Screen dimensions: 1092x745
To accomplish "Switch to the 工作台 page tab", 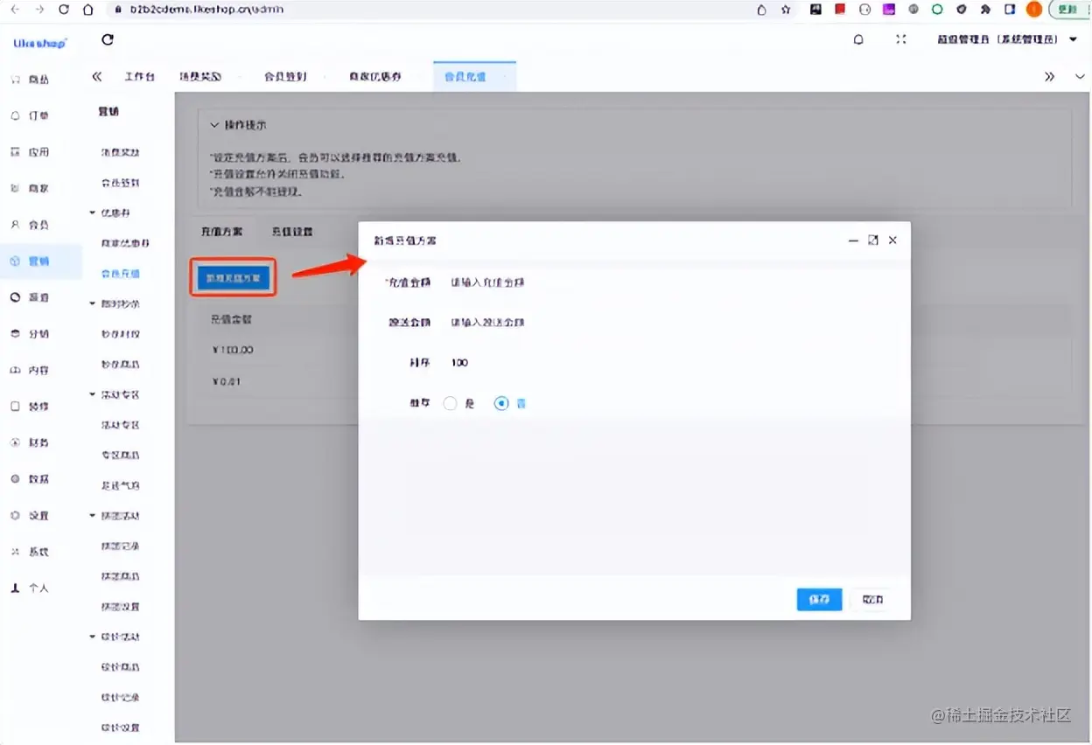I will pos(139,77).
